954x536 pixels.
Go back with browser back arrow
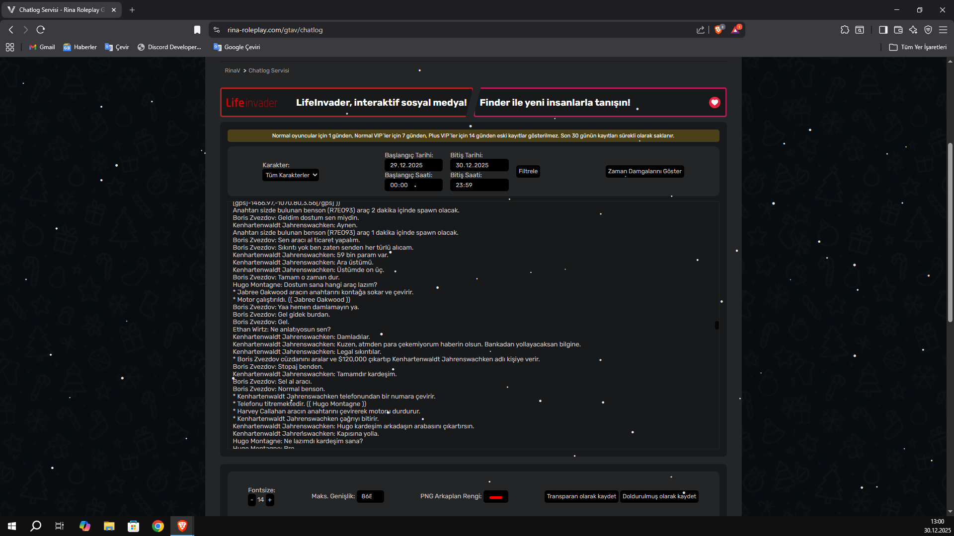(x=11, y=30)
